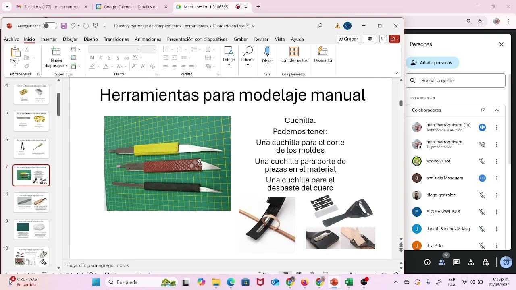Open more options for ana lucia Mosquera
This screenshot has width=516, height=290.
[497, 178]
